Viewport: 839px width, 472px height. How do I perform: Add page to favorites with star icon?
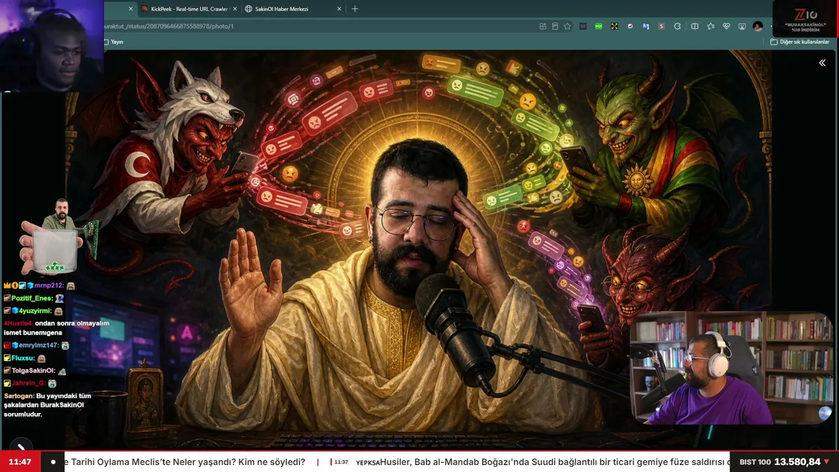click(568, 26)
